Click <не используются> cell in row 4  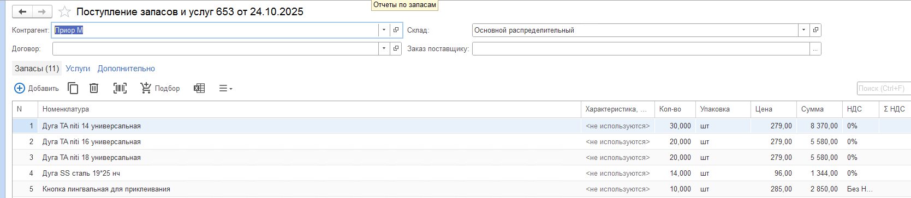pos(618,173)
